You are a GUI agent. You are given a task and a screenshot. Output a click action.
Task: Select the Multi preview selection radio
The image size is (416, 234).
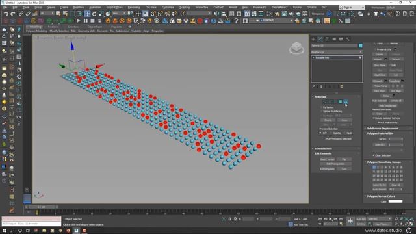point(344,133)
